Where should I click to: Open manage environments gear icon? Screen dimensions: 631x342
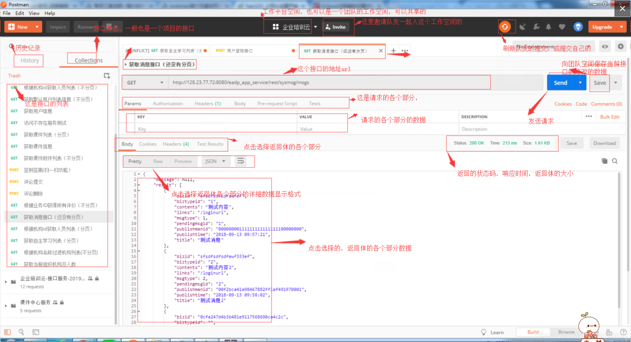pos(620,46)
